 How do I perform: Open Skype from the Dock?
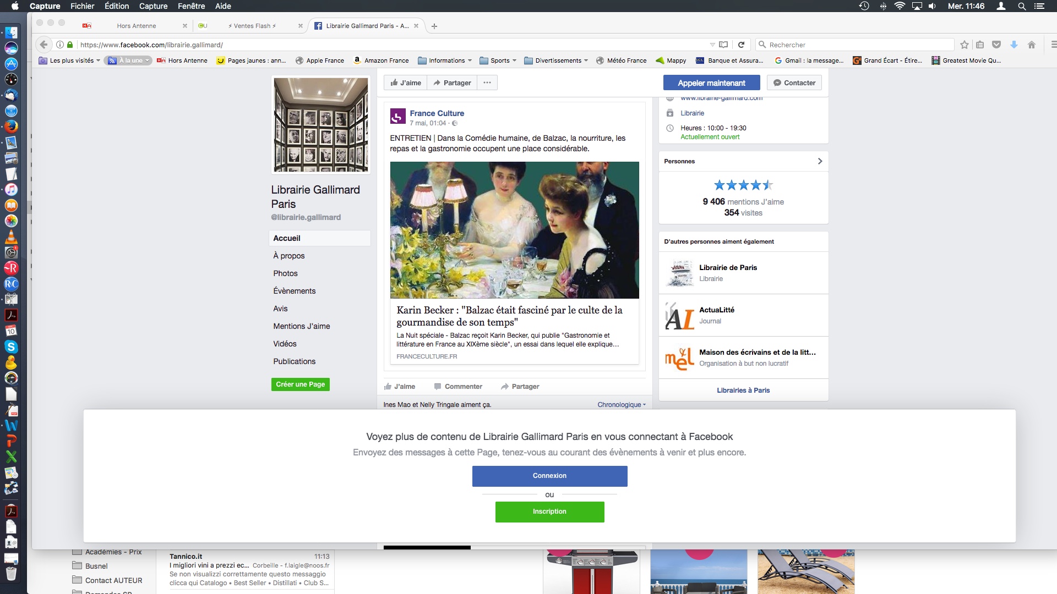[x=11, y=347]
